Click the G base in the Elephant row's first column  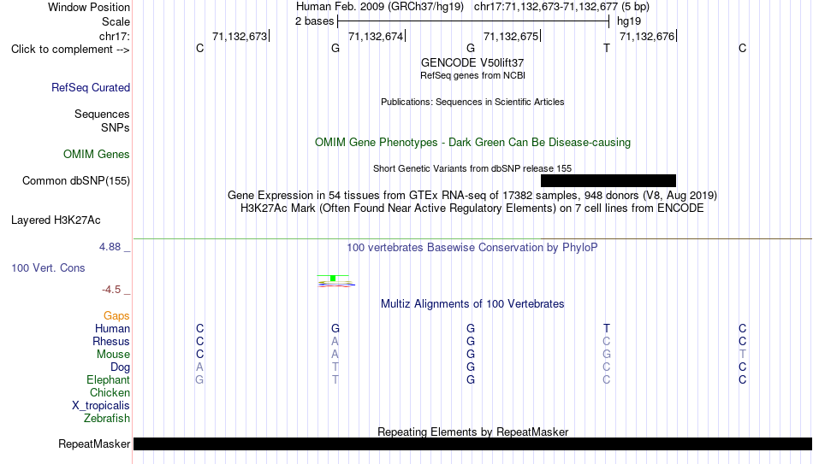tap(199, 379)
